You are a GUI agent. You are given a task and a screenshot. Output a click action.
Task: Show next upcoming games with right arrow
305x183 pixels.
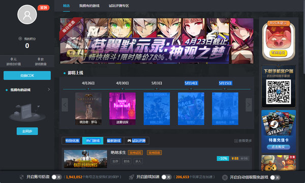(249, 105)
